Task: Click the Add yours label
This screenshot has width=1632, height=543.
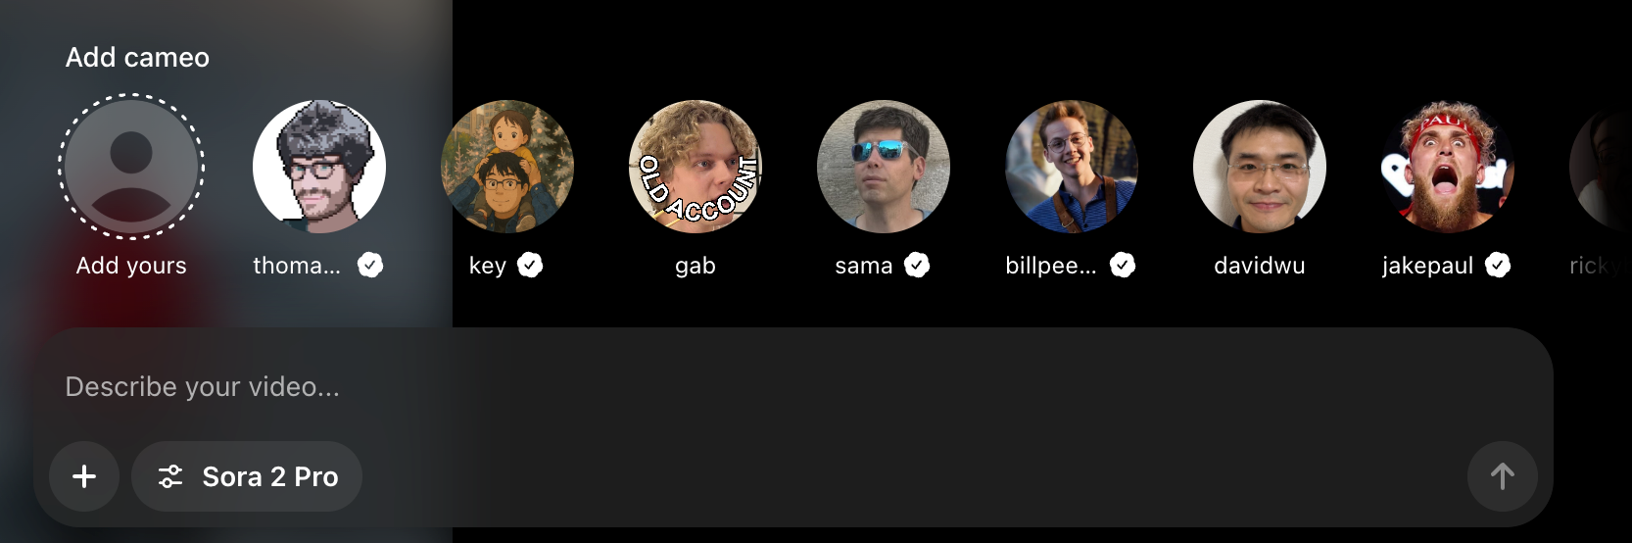Action: click(x=131, y=266)
